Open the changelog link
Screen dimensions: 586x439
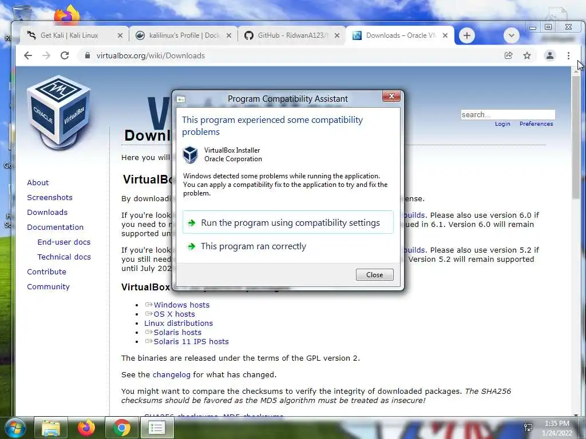[x=172, y=375]
